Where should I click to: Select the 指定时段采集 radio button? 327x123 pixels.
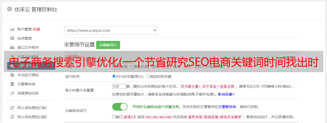coord(148,76)
